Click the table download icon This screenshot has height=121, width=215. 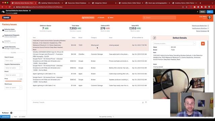[x=143, y=103]
